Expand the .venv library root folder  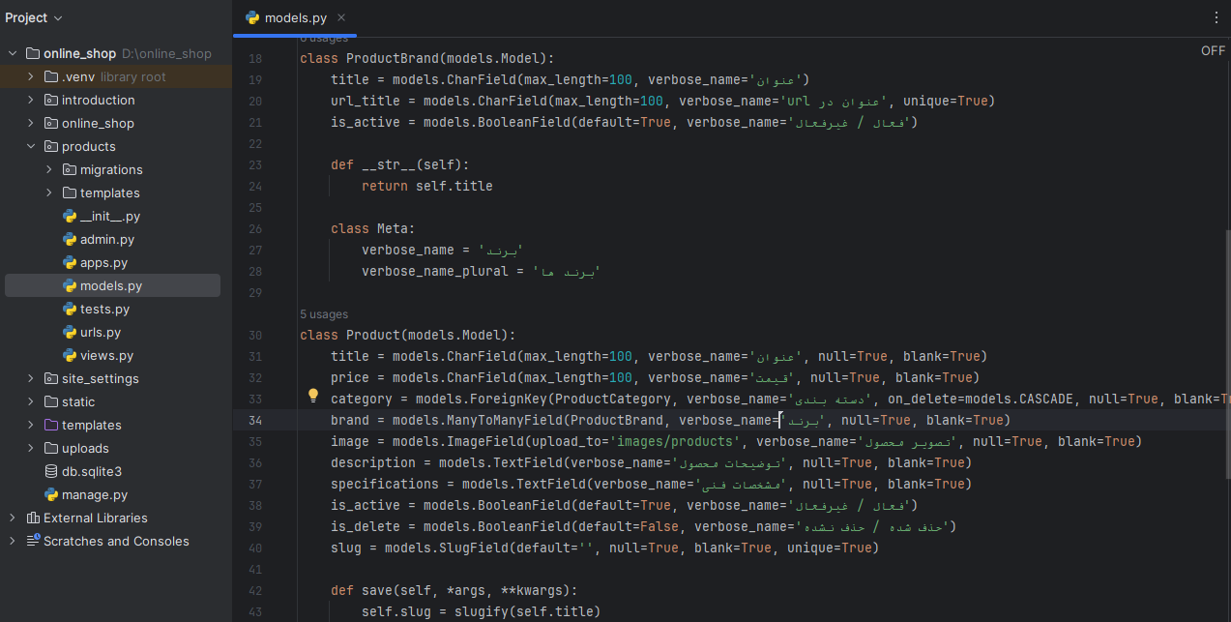point(31,77)
